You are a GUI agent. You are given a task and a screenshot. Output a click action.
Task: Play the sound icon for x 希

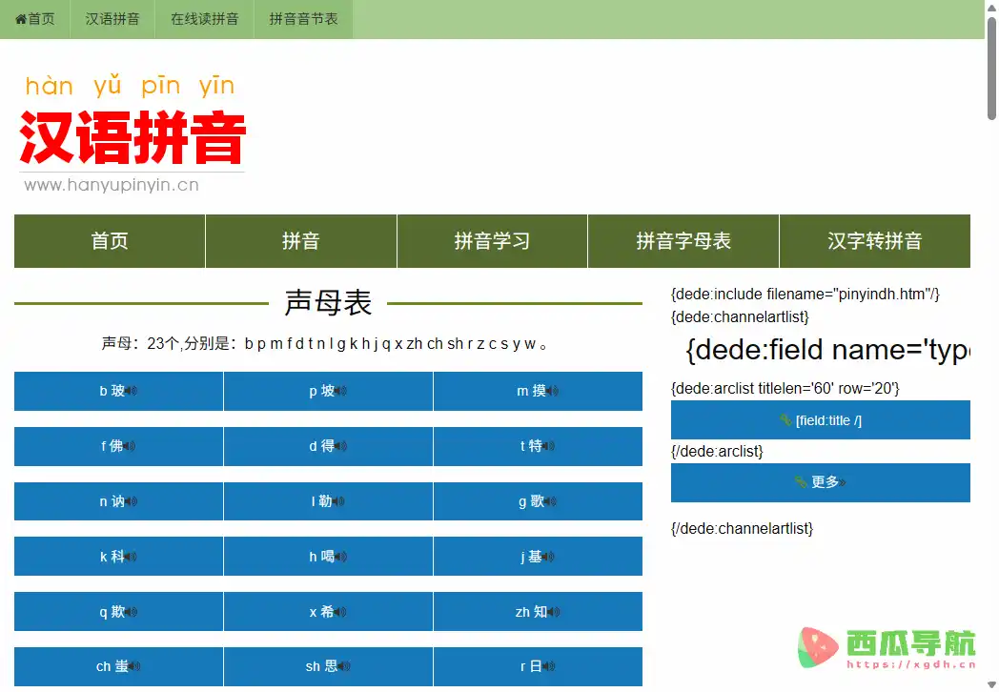pyautogui.click(x=340, y=612)
